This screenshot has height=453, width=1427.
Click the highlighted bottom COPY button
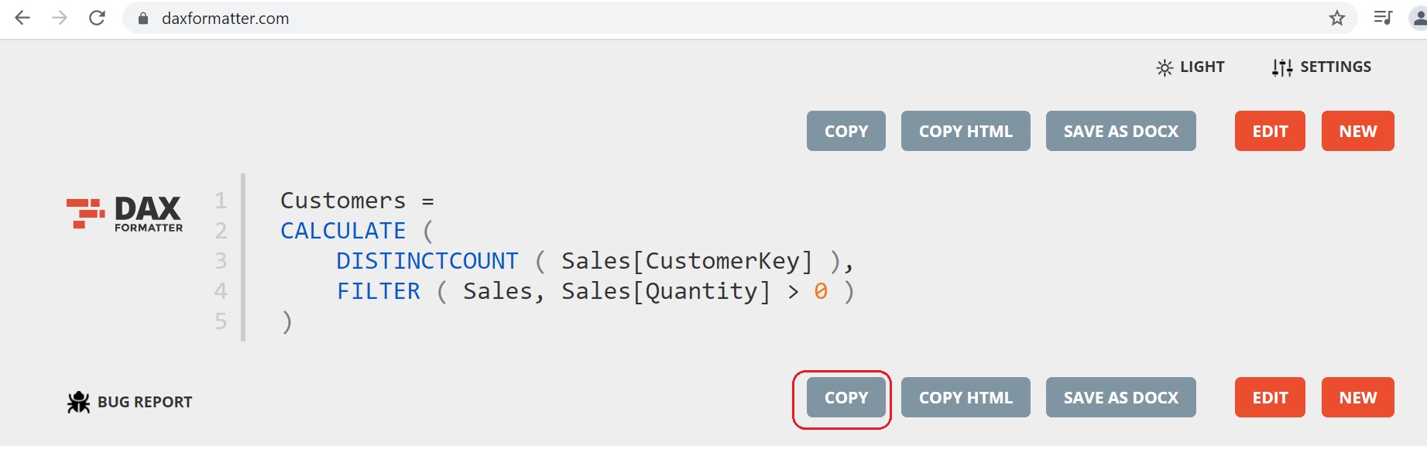846,397
